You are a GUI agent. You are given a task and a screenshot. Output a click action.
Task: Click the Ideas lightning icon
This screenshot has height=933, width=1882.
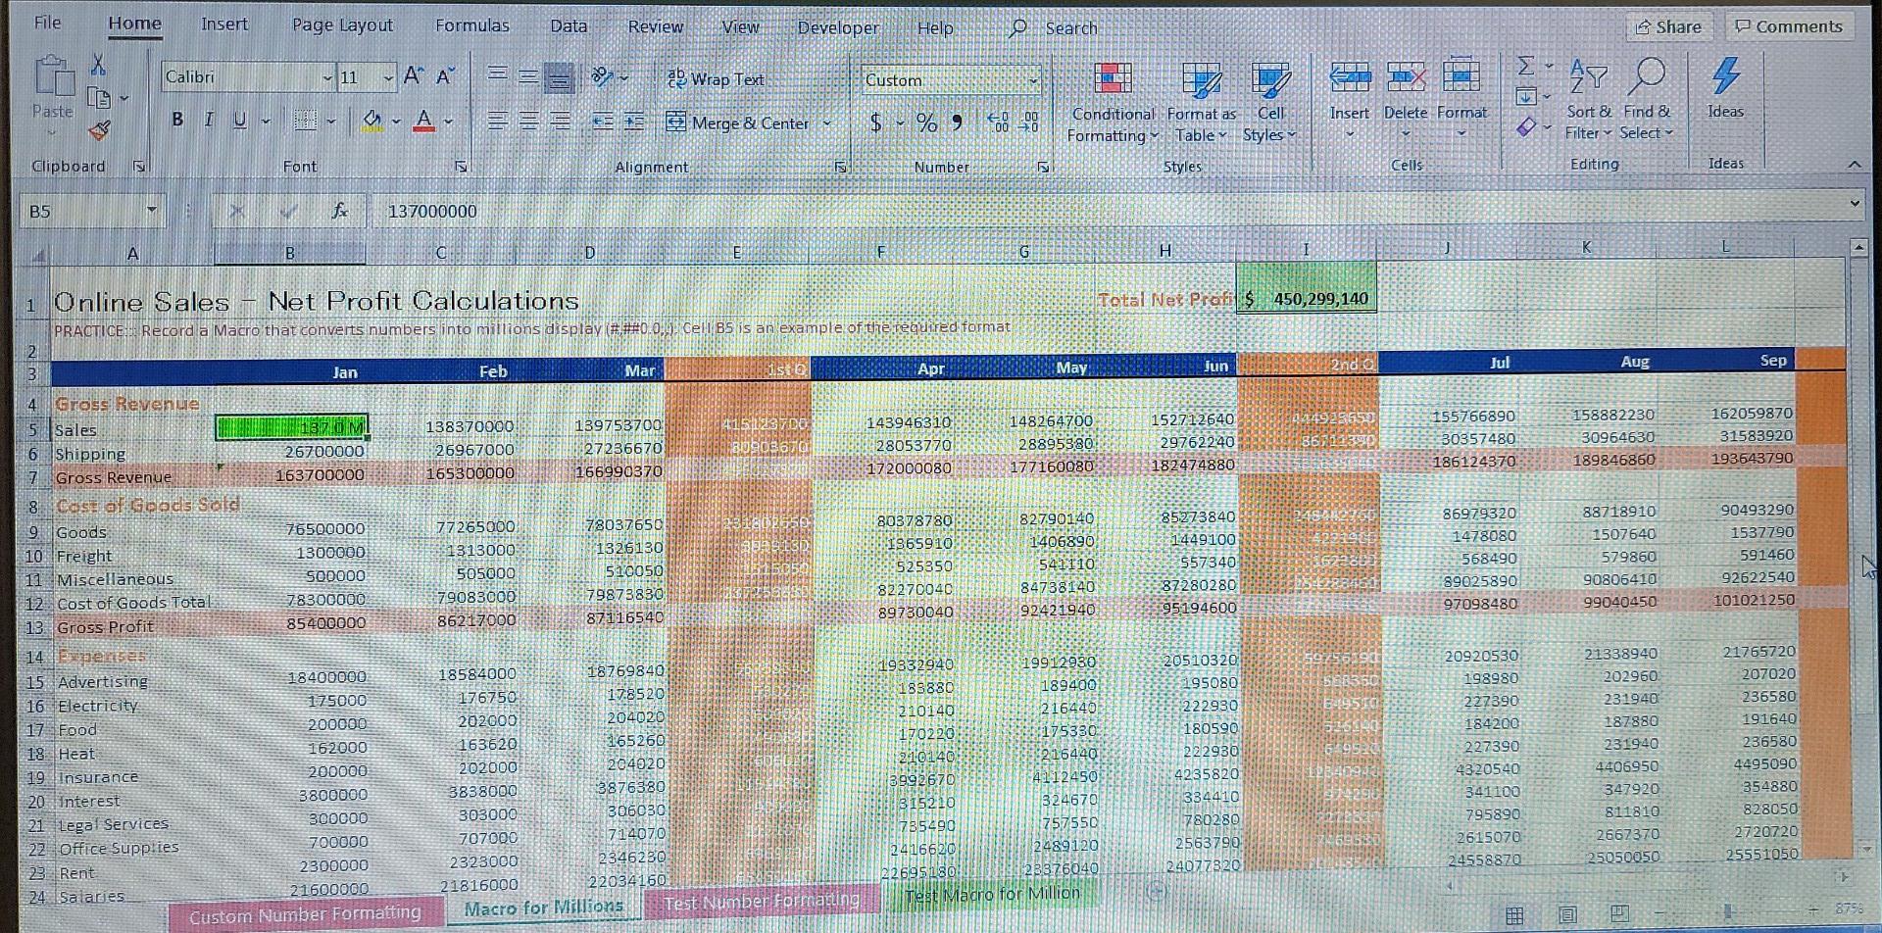[x=1725, y=76]
